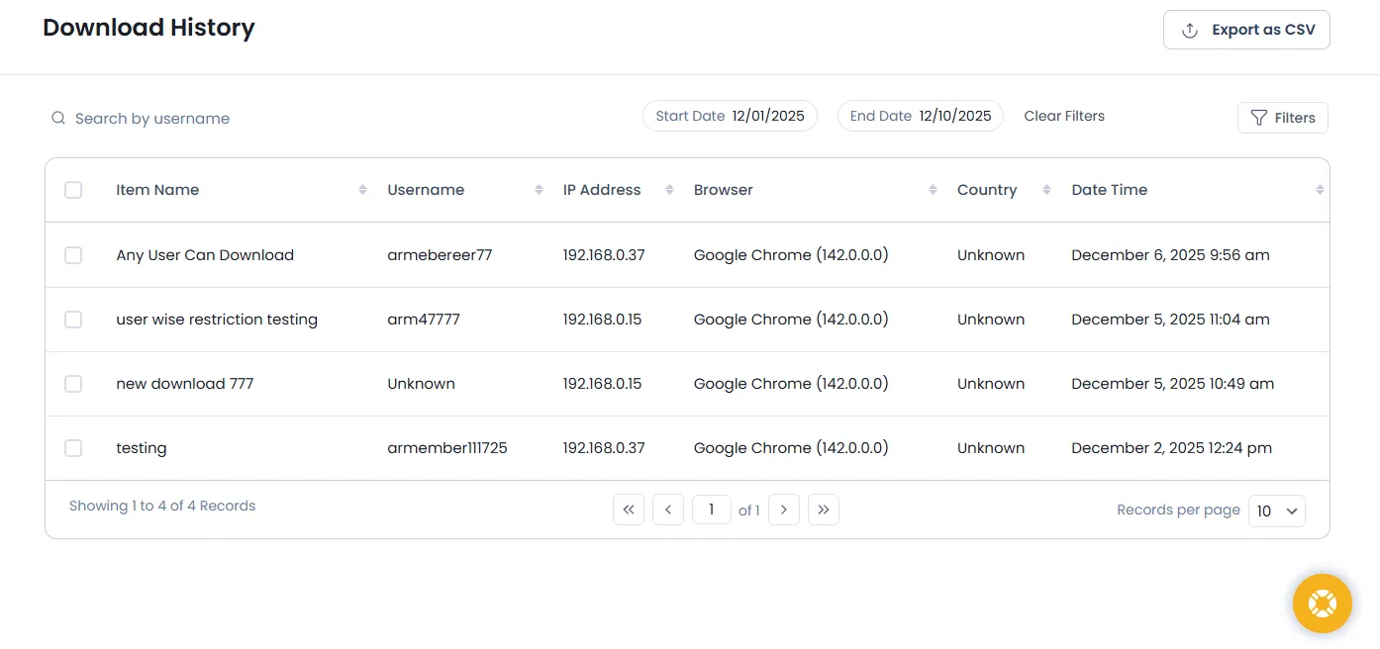
Task: Go to previous page arrow
Action: [x=668, y=510]
